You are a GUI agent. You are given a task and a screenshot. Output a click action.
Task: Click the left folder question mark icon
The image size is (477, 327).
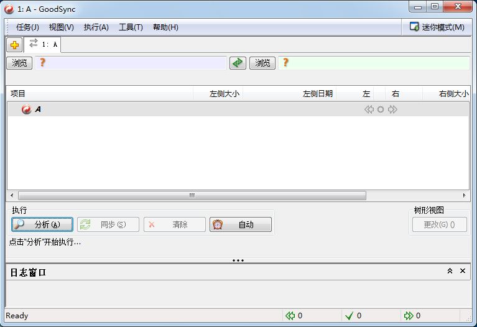tap(42, 62)
